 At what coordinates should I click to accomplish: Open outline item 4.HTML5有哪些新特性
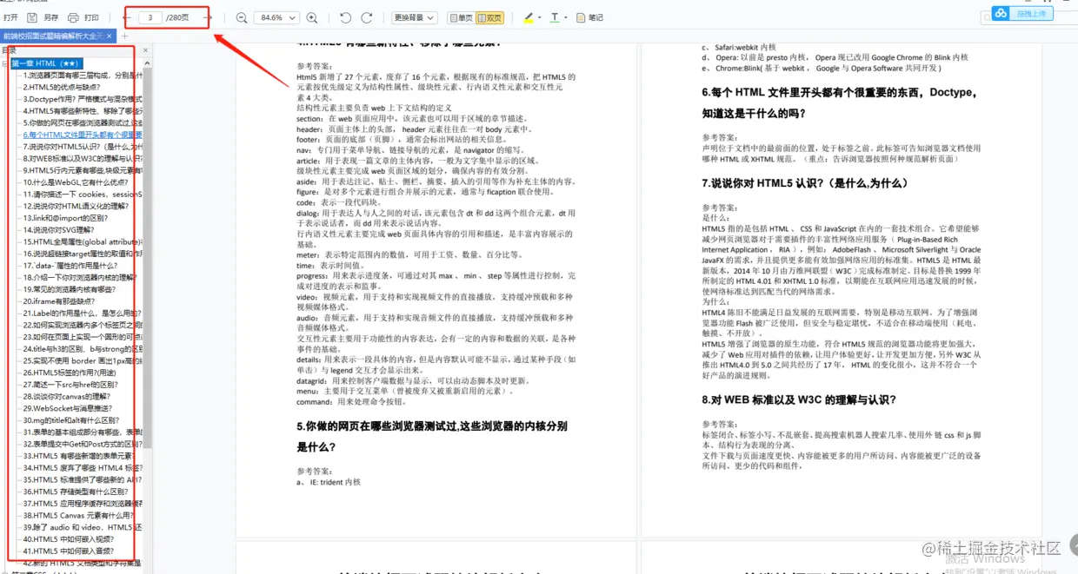83,111
